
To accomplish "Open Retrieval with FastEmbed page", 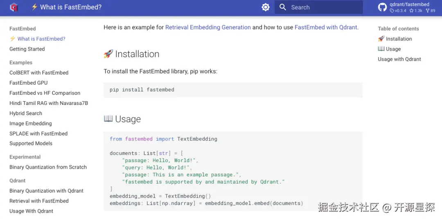I will pos(39,201).
